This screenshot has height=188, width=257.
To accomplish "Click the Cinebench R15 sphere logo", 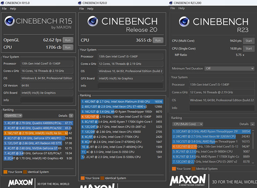I will [10, 22].
